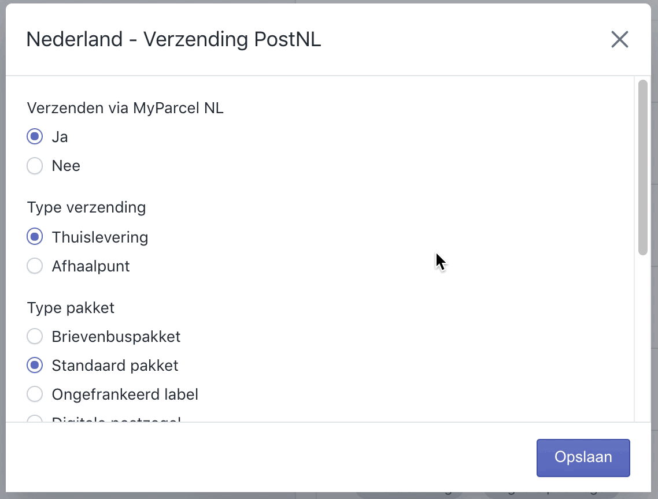Choose the Afhaalpunt radio button
The image size is (658, 499).
coord(35,266)
